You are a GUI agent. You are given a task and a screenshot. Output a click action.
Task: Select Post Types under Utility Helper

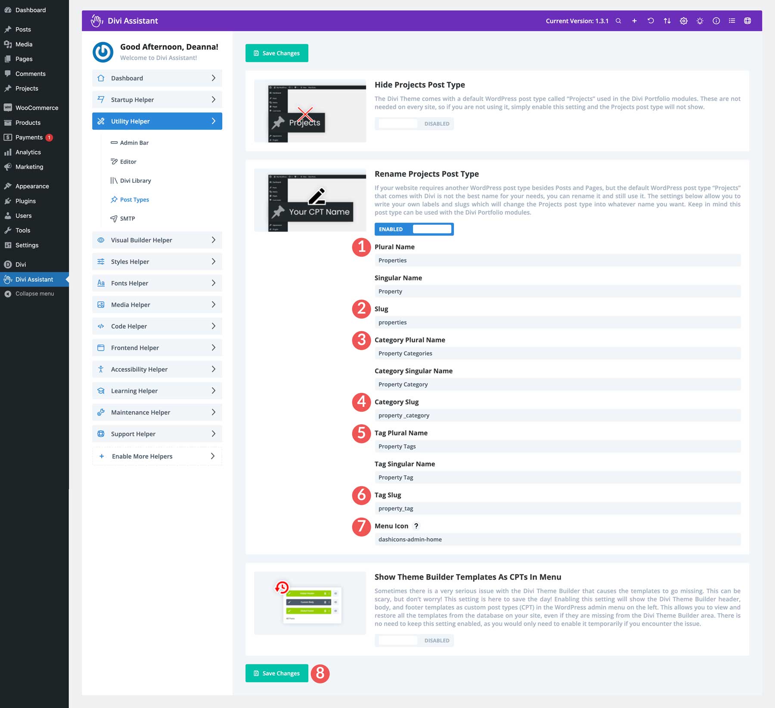pos(134,199)
